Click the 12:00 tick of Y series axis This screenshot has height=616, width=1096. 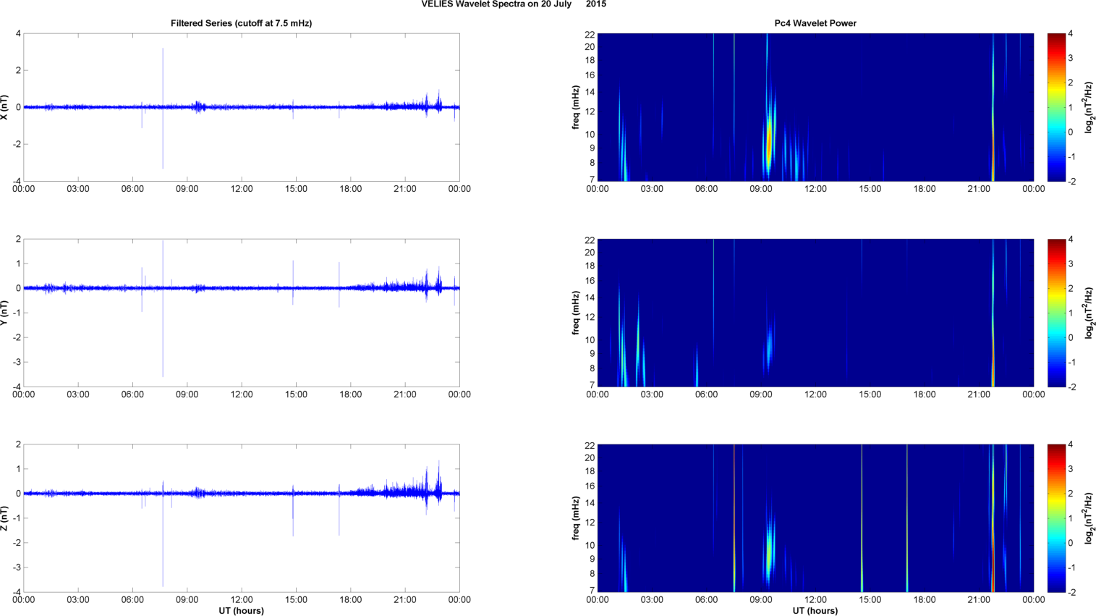click(x=242, y=395)
